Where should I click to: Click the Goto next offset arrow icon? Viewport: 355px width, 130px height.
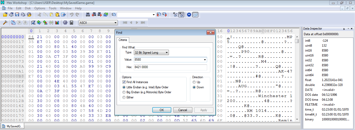click(165, 15)
